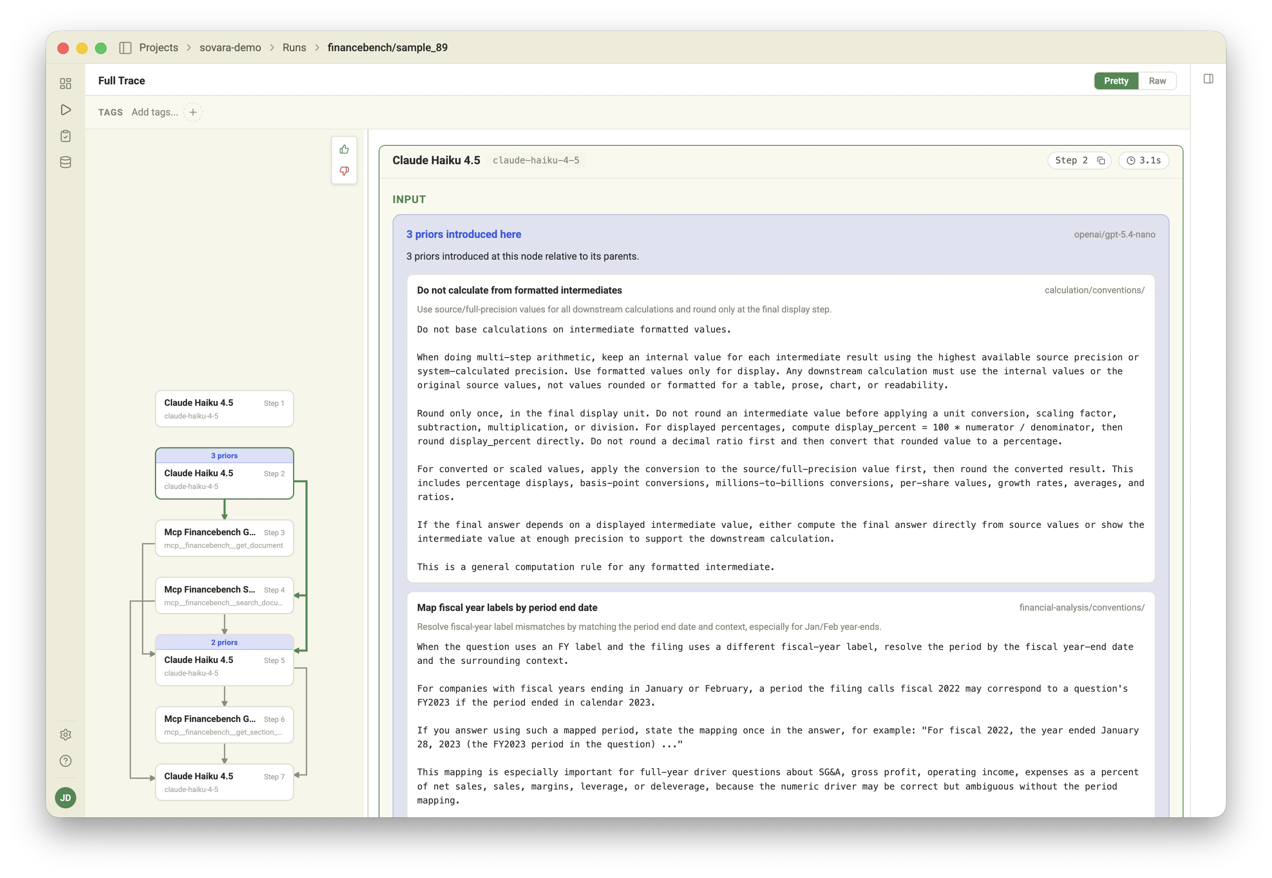The height and width of the screenshot is (878, 1272).
Task: Click the calculation/conventions/ path label
Action: click(1094, 290)
